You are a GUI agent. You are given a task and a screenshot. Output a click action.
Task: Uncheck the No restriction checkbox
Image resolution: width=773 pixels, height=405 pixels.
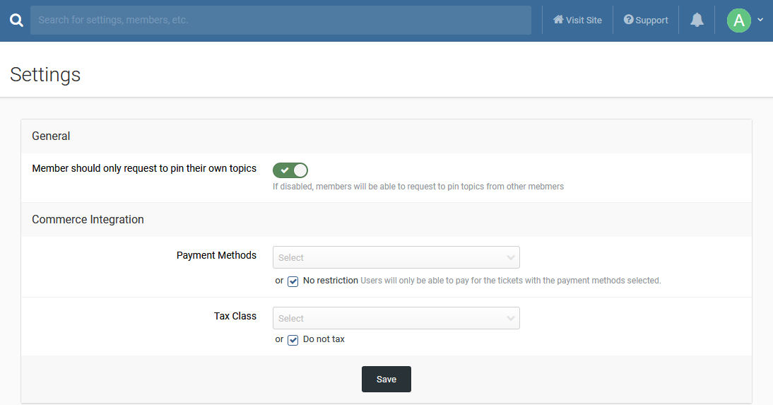pyautogui.click(x=293, y=281)
